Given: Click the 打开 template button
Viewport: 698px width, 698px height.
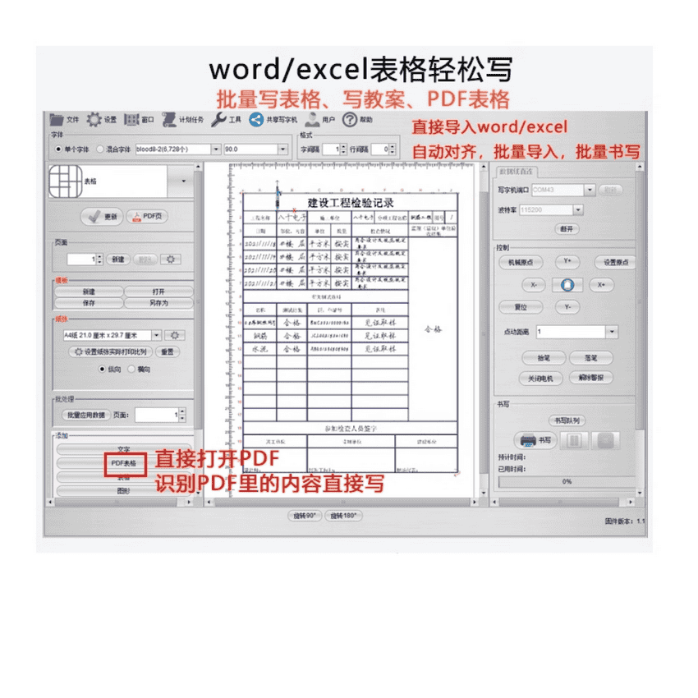Looking at the screenshot, I should [x=158, y=292].
